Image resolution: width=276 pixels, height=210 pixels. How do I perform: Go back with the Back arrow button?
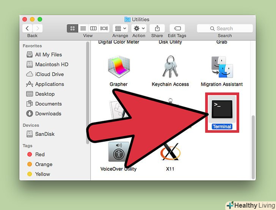tap(27, 28)
